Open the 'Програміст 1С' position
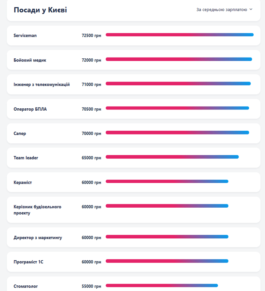Image resolution: width=265 pixels, height=291 pixels. click(x=28, y=262)
